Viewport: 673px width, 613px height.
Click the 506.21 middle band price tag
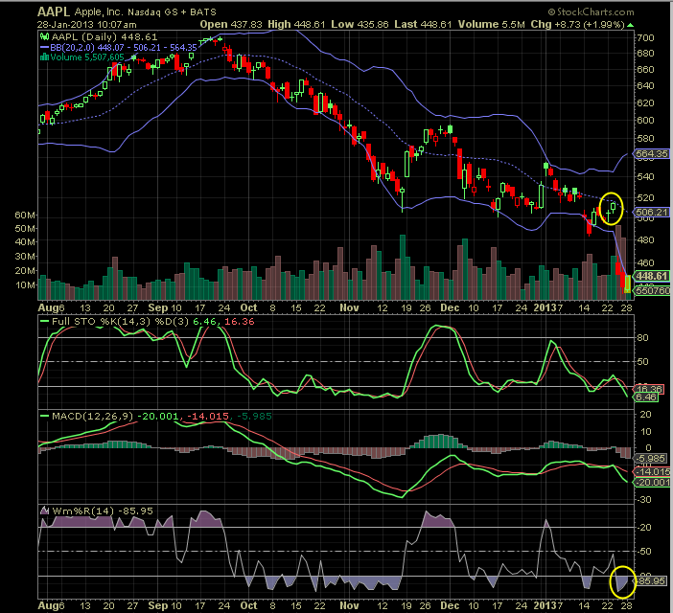coord(652,212)
